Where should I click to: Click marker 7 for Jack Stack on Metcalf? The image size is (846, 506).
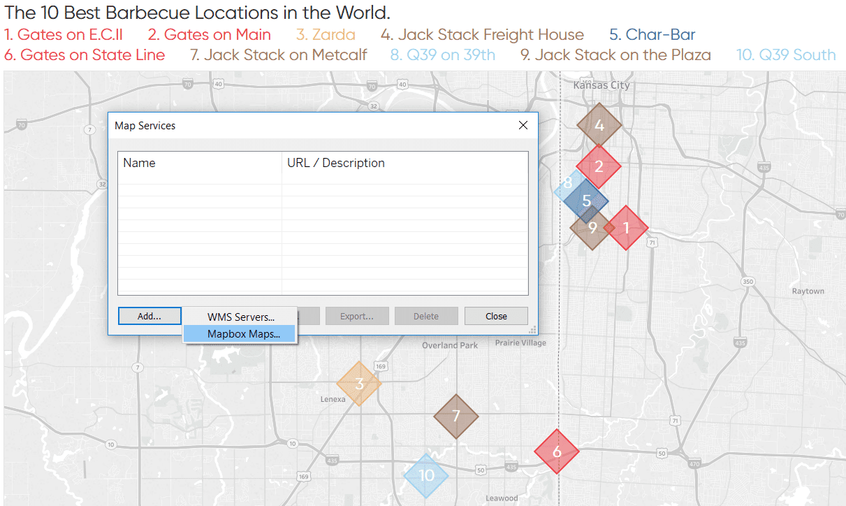coord(456,417)
